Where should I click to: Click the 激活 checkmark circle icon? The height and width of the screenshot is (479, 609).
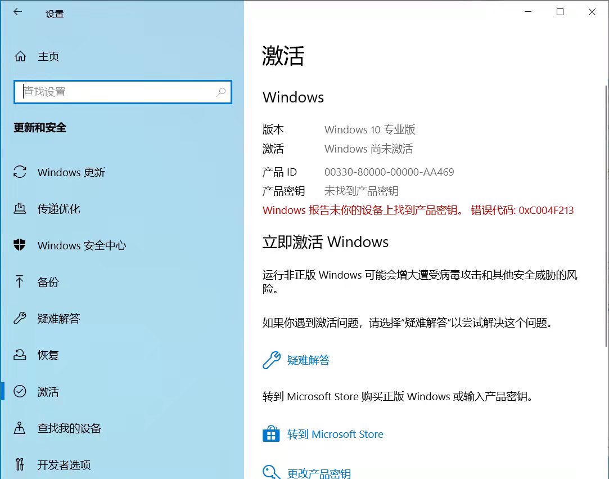pyautogui.click(x=20, y=391)
